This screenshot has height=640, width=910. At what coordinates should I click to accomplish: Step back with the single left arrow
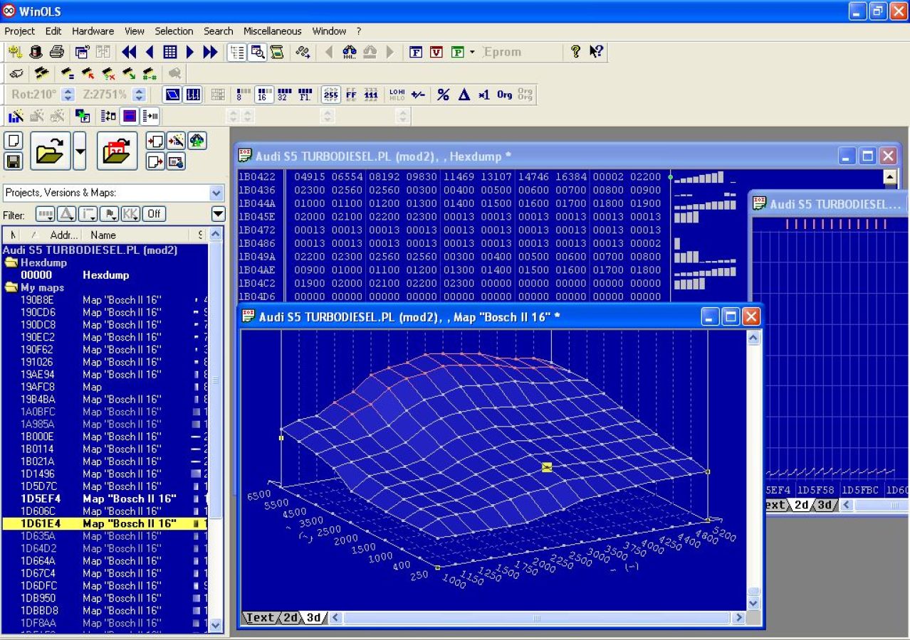pos(150,52)
